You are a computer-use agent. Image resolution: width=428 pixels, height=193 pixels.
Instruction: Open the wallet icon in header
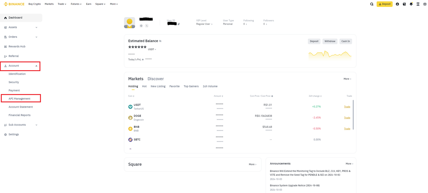coord(404,4)
